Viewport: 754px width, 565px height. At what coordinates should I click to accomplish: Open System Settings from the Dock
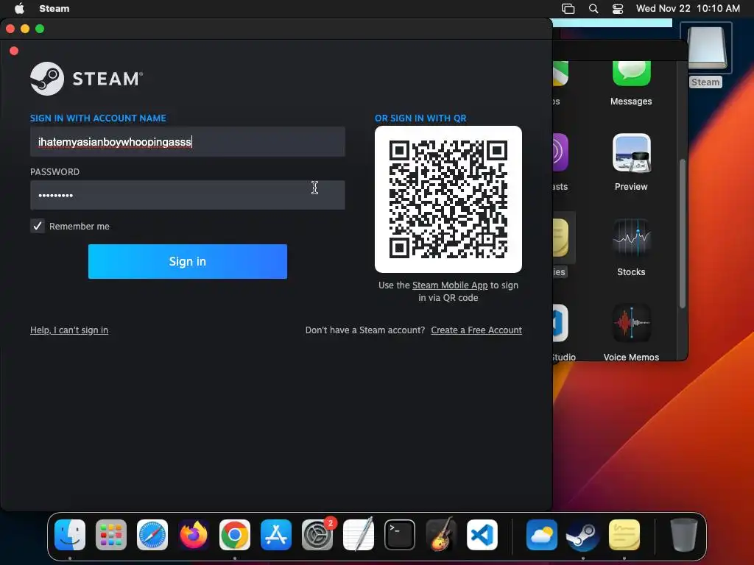click(x=317, y=535)
